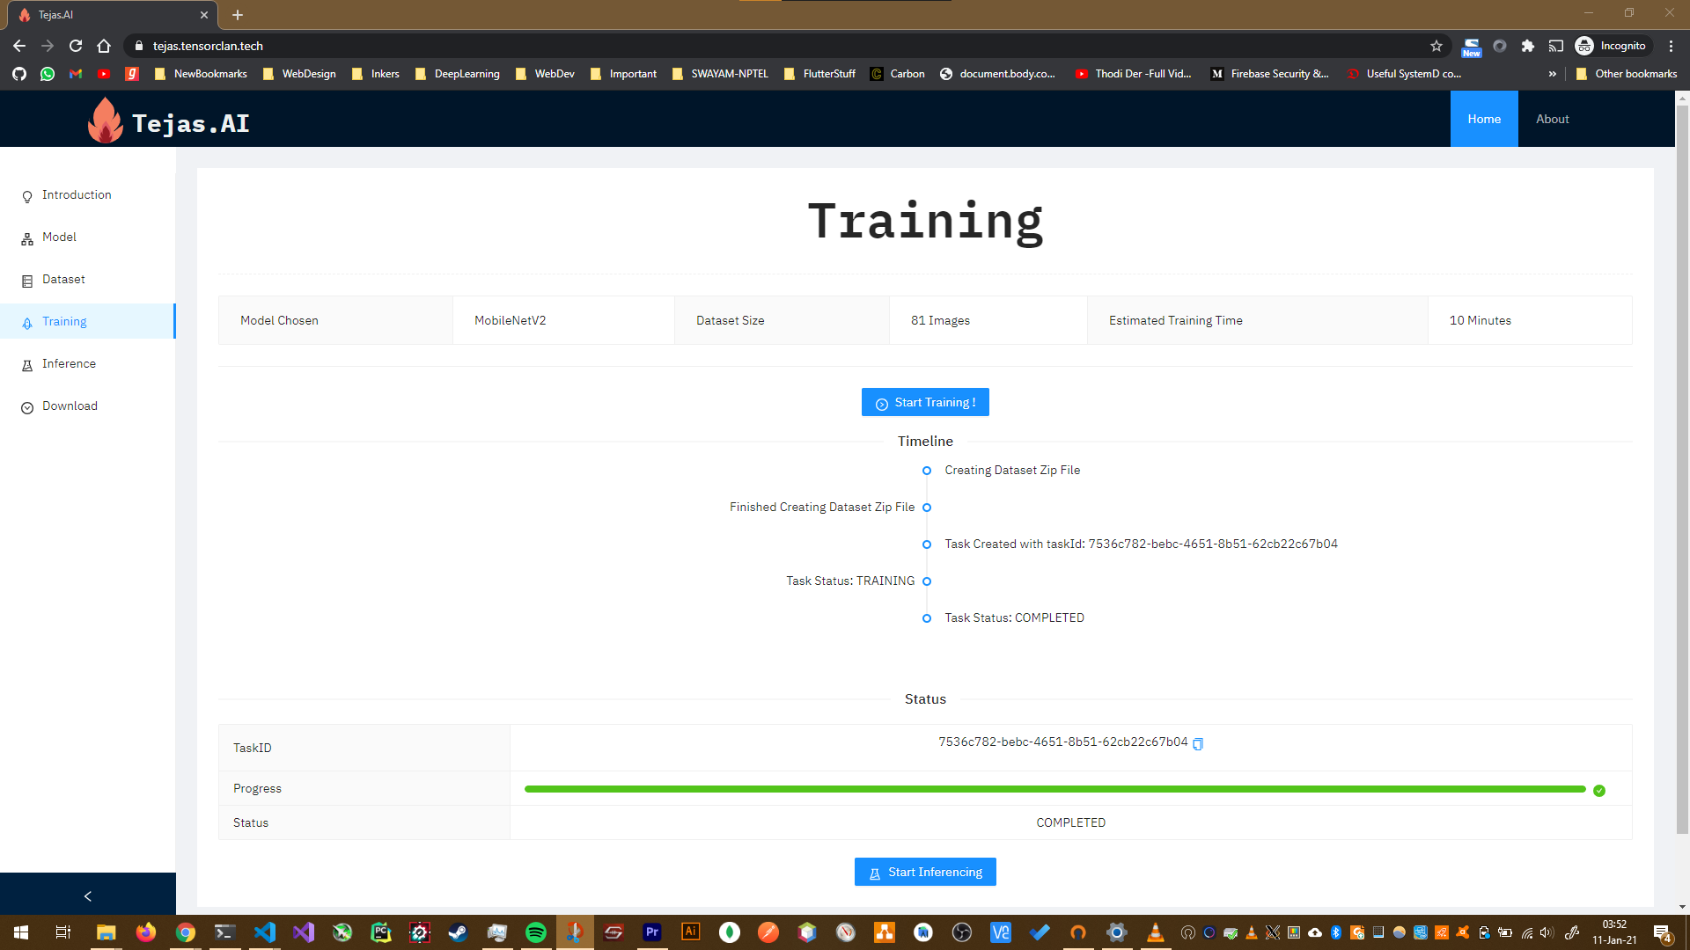Switch to the Home nav tab
The width and height of the screenshot is (1690, 950).
[1484, 119]
